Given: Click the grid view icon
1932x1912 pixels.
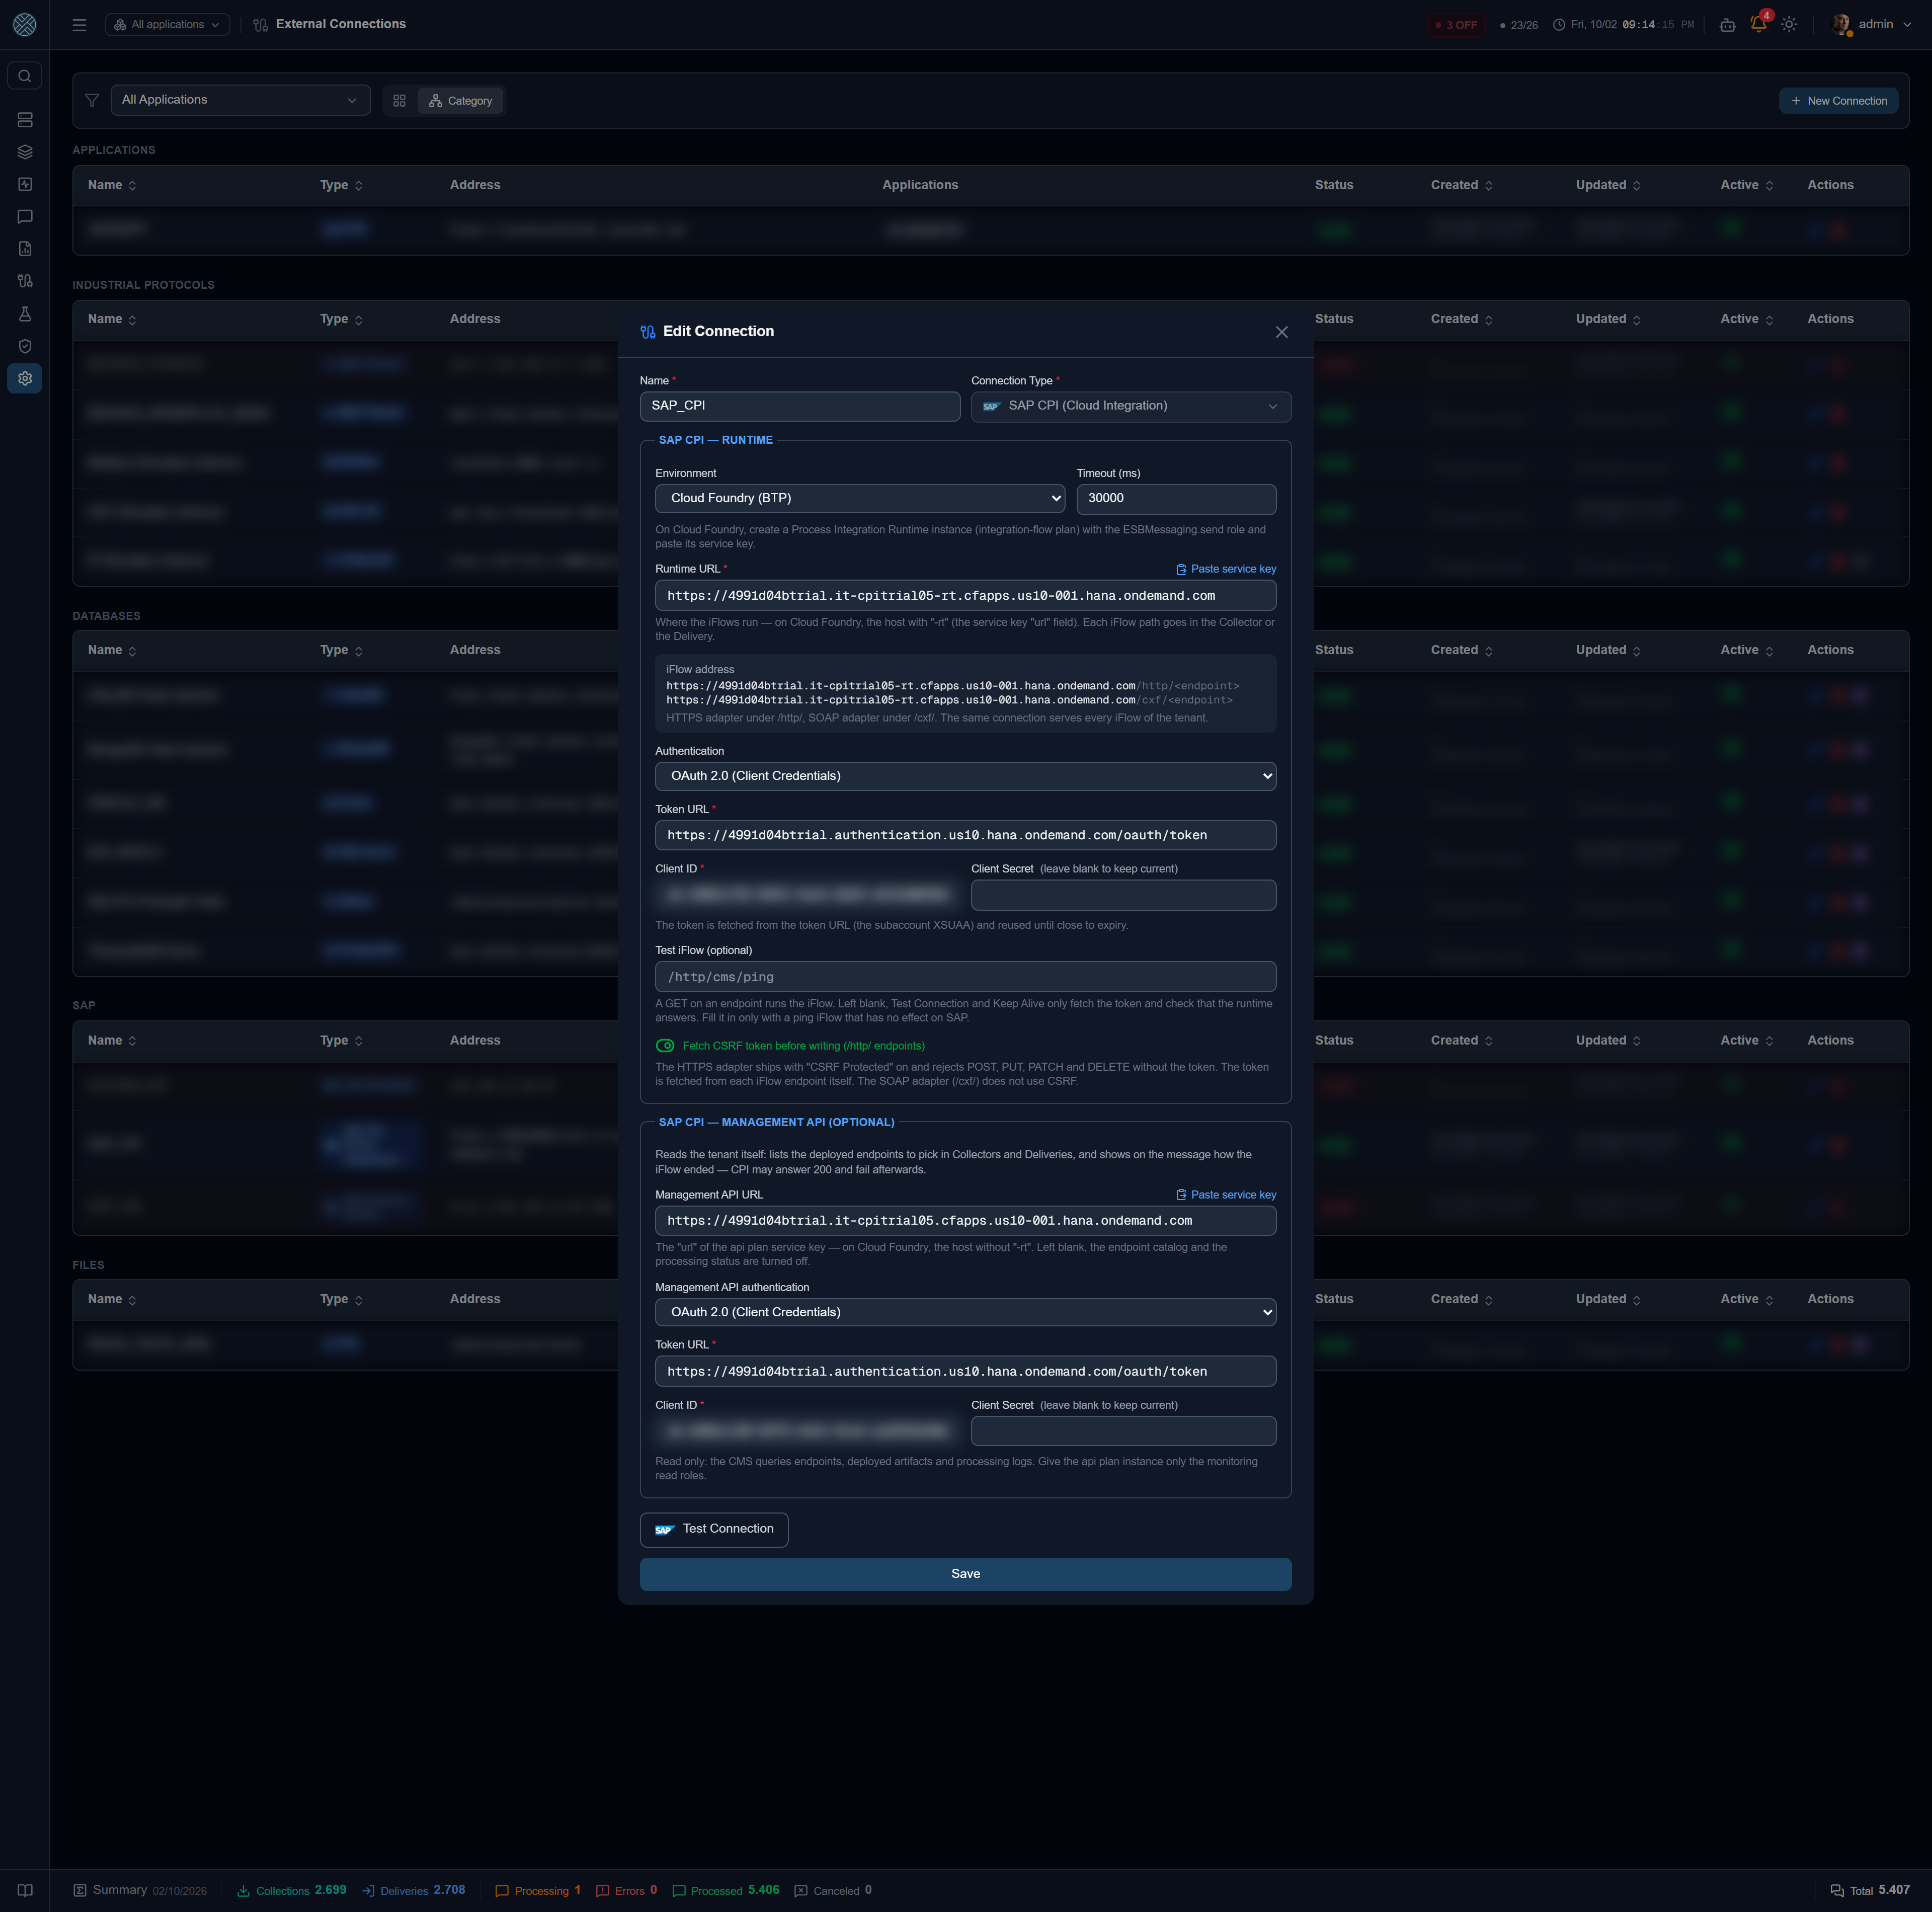Looking at the screenshot, I should coord(399,101).
